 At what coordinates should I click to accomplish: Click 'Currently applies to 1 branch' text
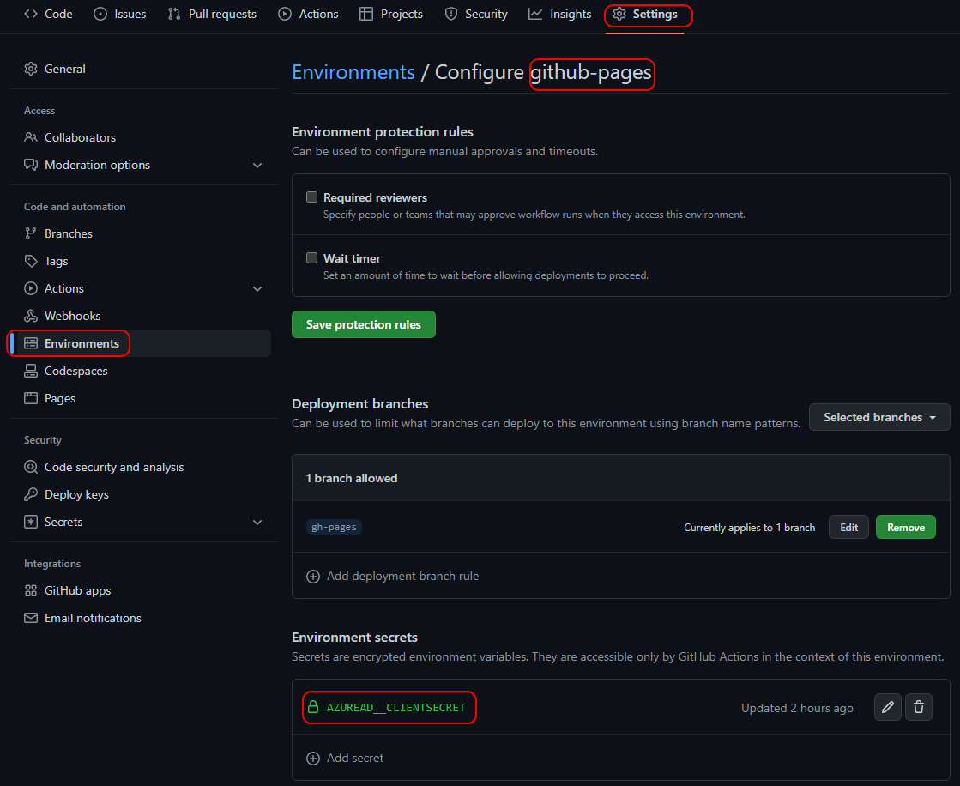750,528
